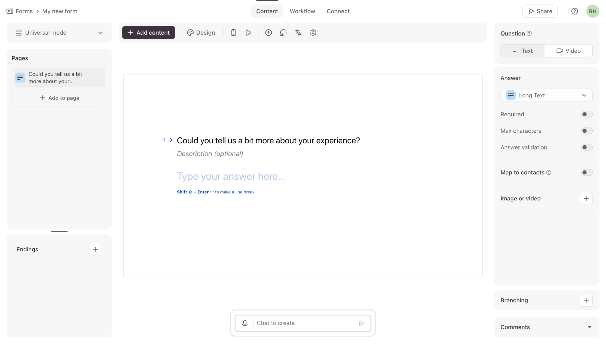Image resolution: width=606 pixels, height=344 pixels.
Task: Click the Chat to create input field
Action: point(305,323)
